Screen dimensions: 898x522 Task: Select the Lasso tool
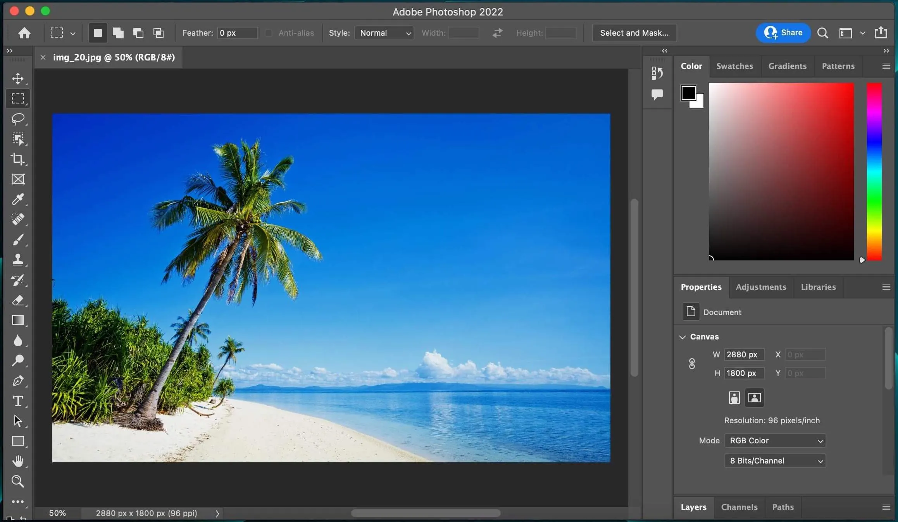click(18, 119)
